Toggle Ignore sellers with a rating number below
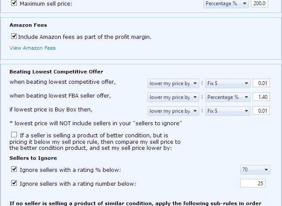The image size is (282, 206). [14, 183]
